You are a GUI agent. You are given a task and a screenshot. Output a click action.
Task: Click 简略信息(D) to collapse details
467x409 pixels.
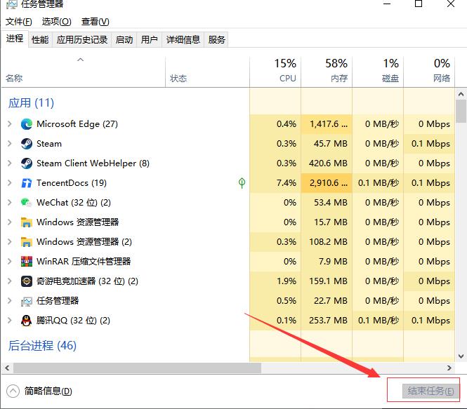pos(39,391)
